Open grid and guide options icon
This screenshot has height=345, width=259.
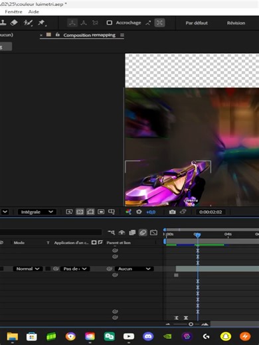pos(112,212)
